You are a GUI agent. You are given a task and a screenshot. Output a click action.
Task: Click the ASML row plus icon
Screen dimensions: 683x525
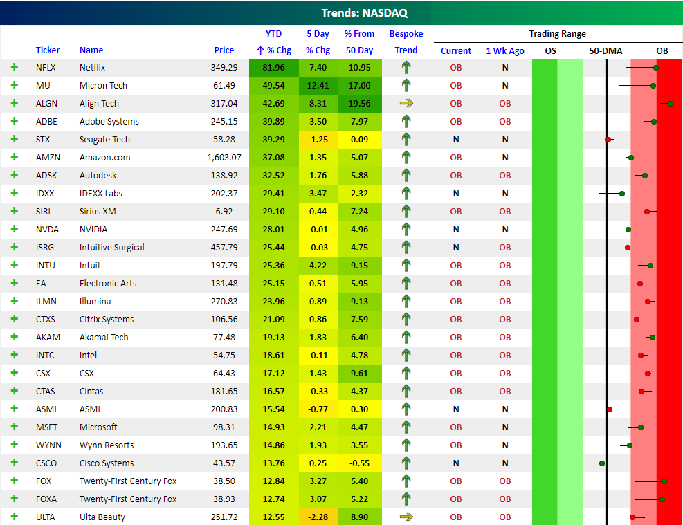pyautogui.click(x=15, y=409)
